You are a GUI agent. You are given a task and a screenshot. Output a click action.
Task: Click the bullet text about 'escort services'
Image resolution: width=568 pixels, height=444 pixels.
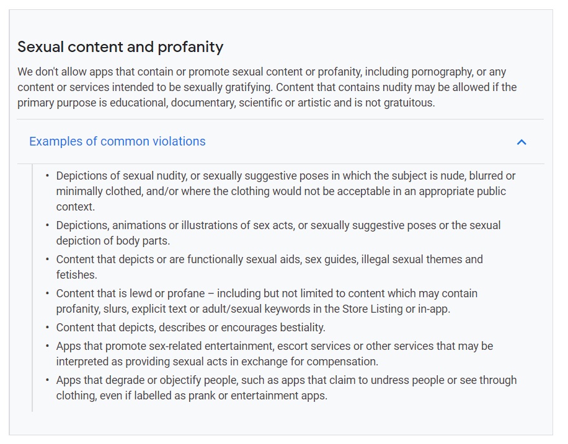pyautogui.click(x=274, y=354)
